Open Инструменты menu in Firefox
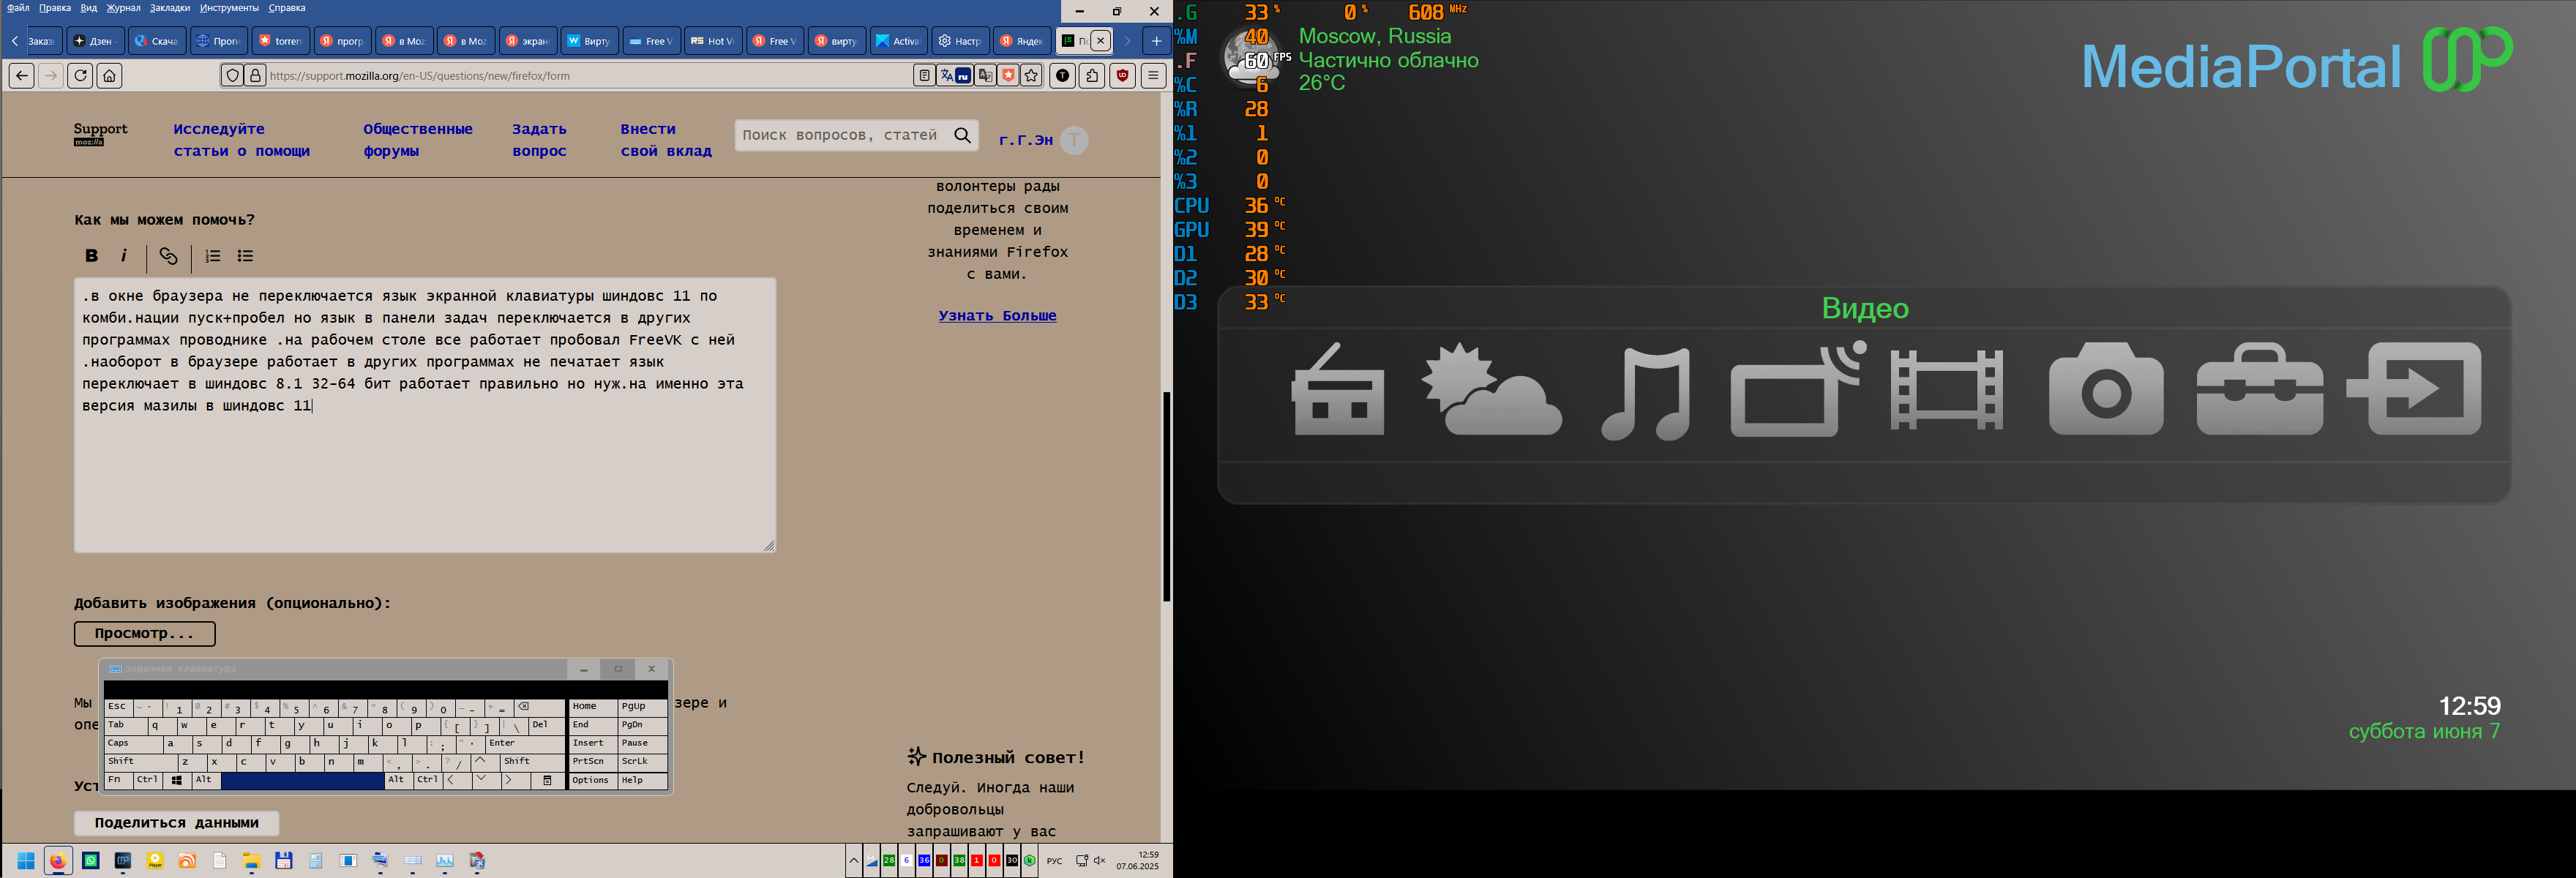The width and height of the screenshot is (2576, 878). pyautogui.click(x=229, y=8)
